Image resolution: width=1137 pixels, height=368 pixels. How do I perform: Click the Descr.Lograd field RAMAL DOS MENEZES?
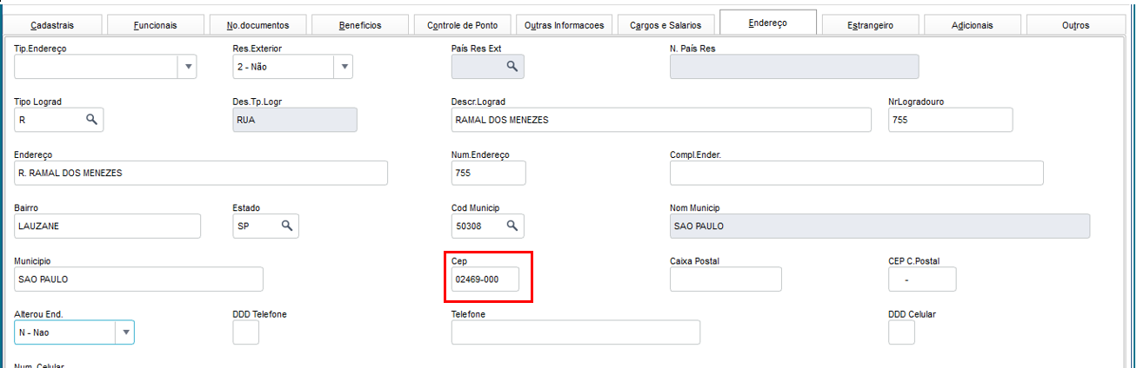(x=661, y=120)
